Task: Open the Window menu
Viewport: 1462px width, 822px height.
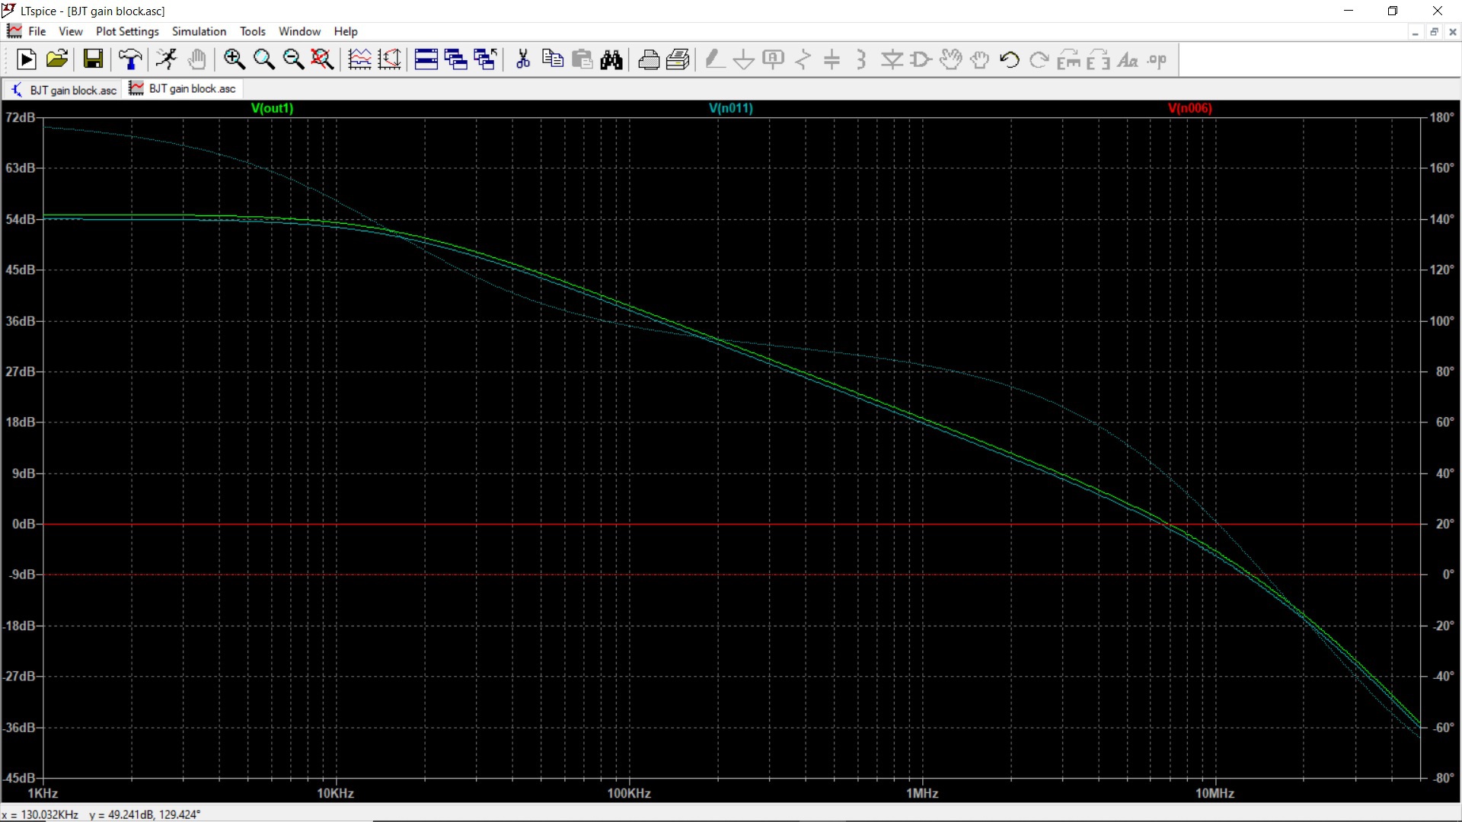Action: click(x=299, y=31)
